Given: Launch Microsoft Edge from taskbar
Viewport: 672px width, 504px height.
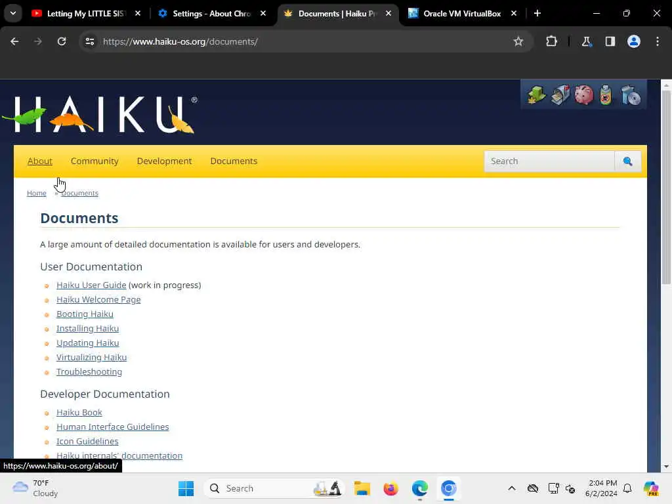Looking at the screenshot, I should point(420,488).
